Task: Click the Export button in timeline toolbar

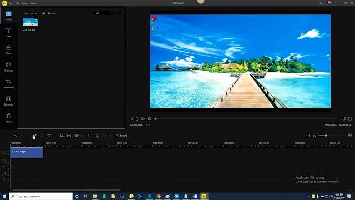Action: coord(121,136)
